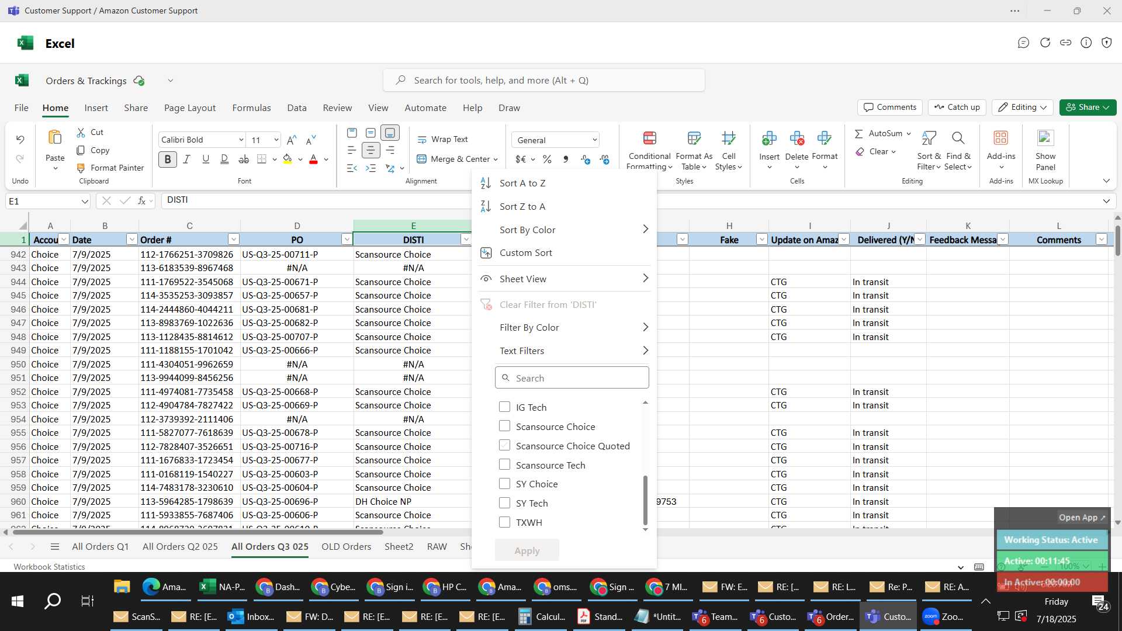Open Cell Styles gallery

728,150
